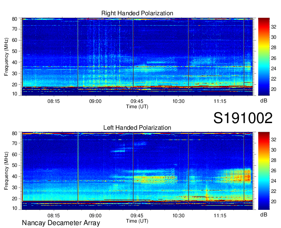Click the dB label under Right Handed color bar
This screenshot has height=228, width=281.
click(264, 101)
